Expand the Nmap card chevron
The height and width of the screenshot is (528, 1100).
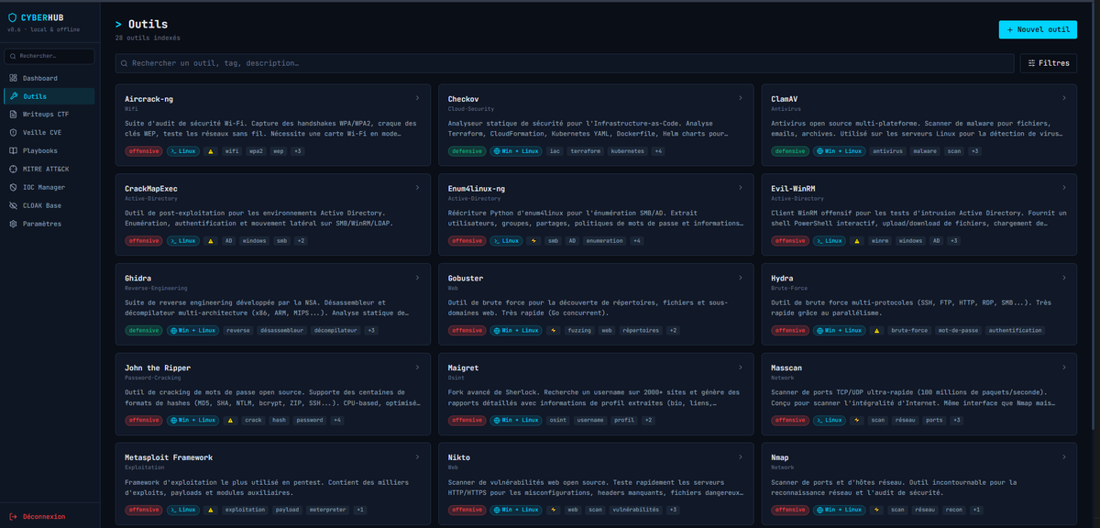point(1063,457)
